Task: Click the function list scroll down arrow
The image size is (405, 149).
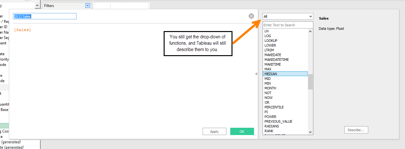Action: click(x=310, y=132)
